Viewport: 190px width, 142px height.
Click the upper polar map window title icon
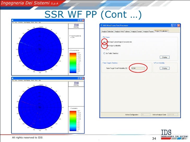[13, 20]
